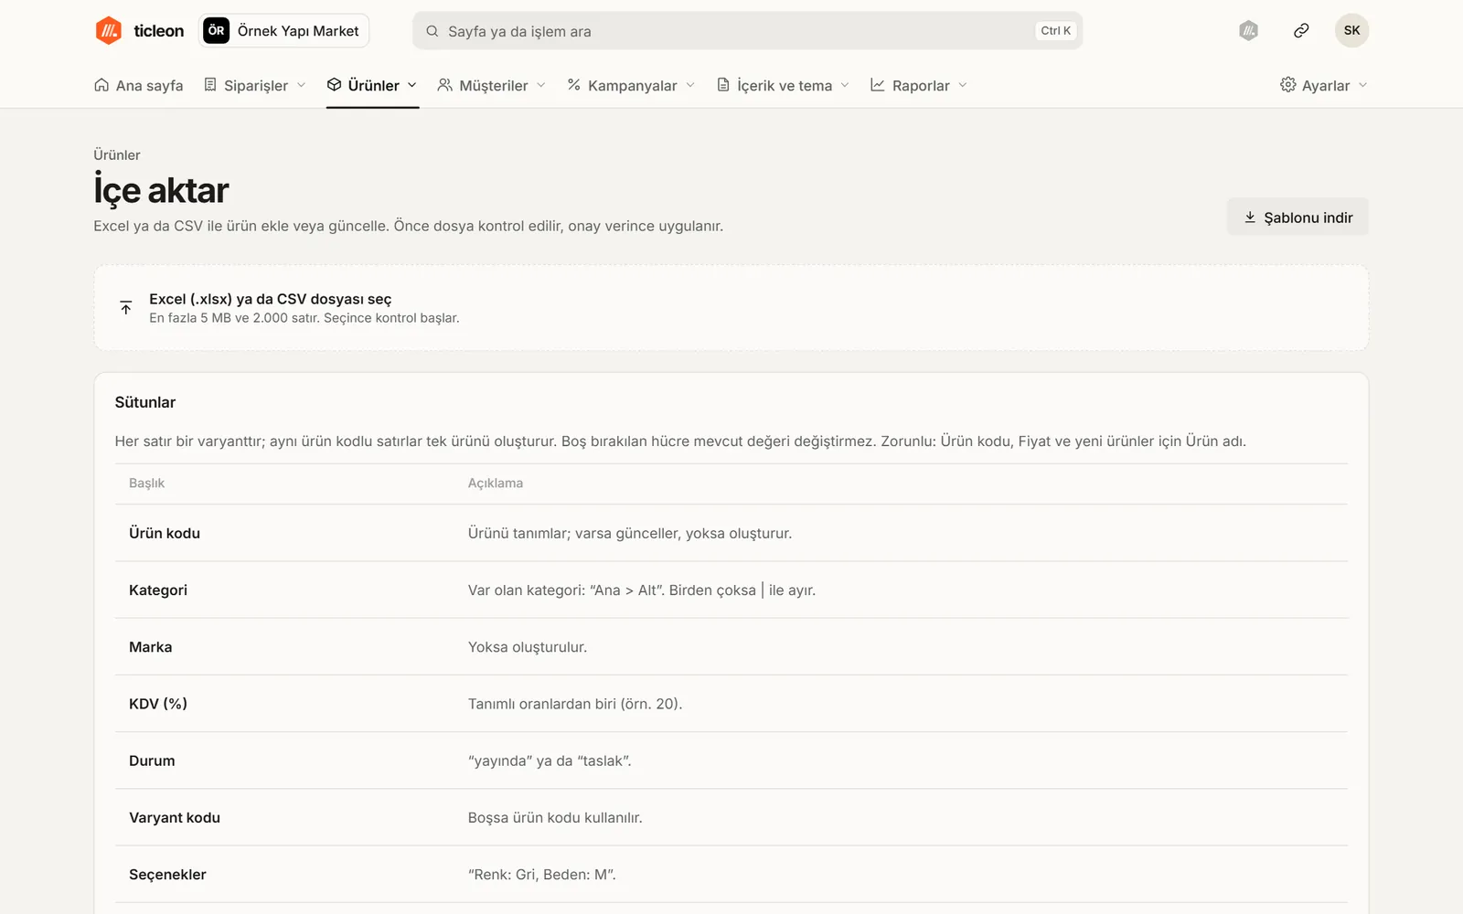Viewport: 1463px width, 914px height.
Task: Open the Kampanyalar menu
Action: coord(631,85)
